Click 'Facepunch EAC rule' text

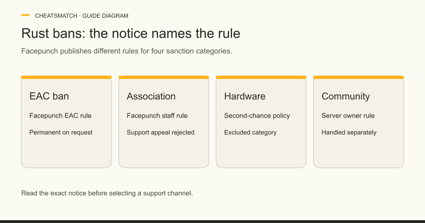[x=60, y=116]
